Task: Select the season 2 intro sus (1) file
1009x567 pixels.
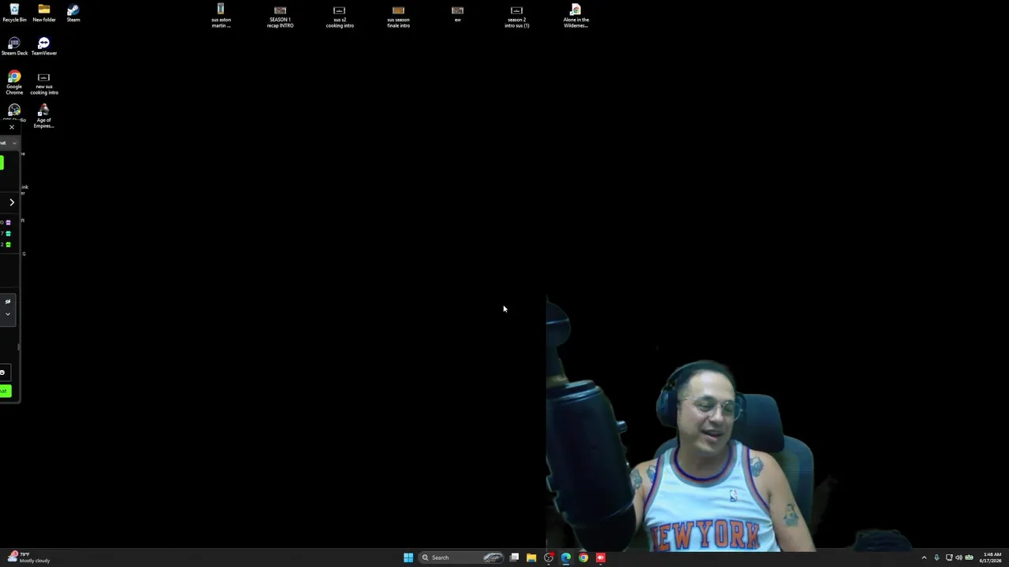Action: [517, 16]
